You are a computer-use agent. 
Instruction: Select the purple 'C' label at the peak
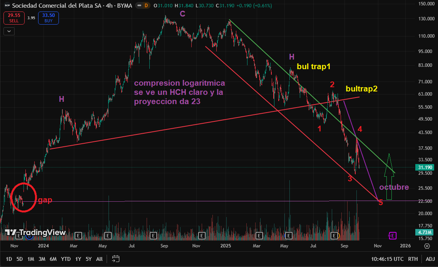click(x=182, y=14)
